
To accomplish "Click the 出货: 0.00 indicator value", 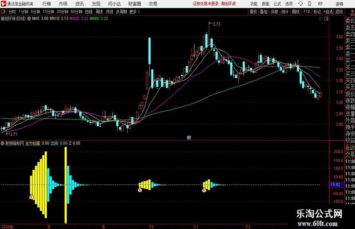I will click(x=59, y=143).
